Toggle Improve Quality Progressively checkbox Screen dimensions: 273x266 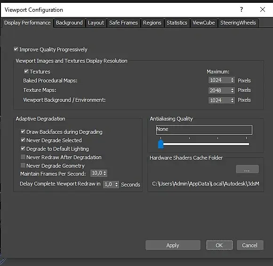pyautogui.click(x=16, y=49)
